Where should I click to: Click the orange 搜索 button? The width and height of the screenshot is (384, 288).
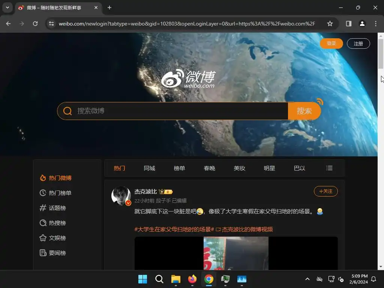[x=304, y=111]
